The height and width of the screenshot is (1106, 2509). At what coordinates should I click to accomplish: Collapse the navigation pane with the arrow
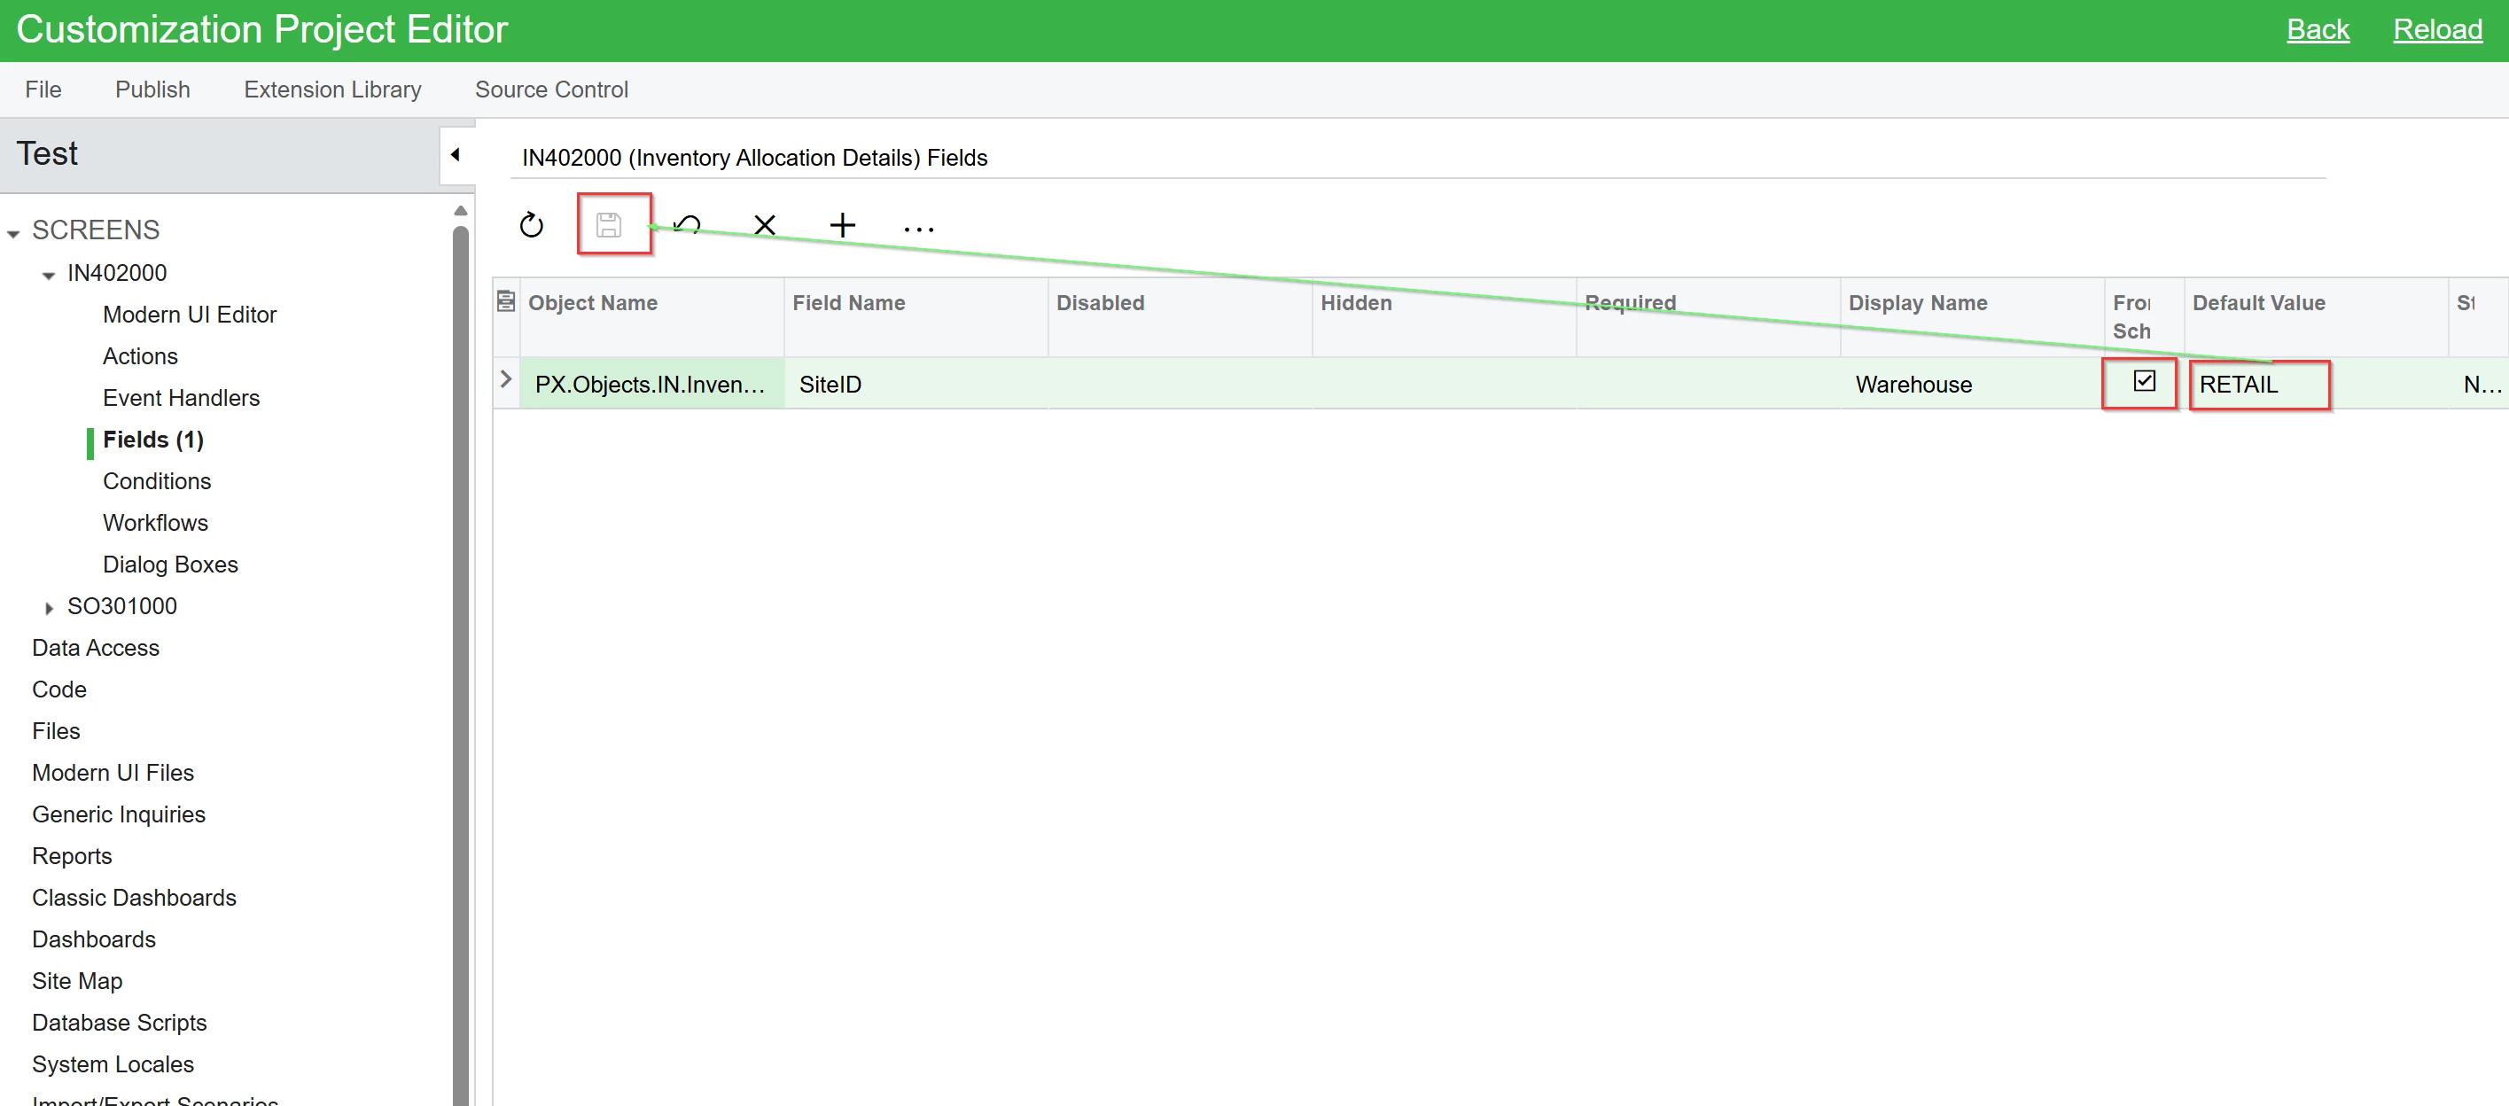tap(455, 155)
